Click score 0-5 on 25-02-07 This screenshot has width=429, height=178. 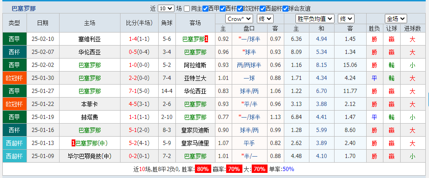point(133,52)
